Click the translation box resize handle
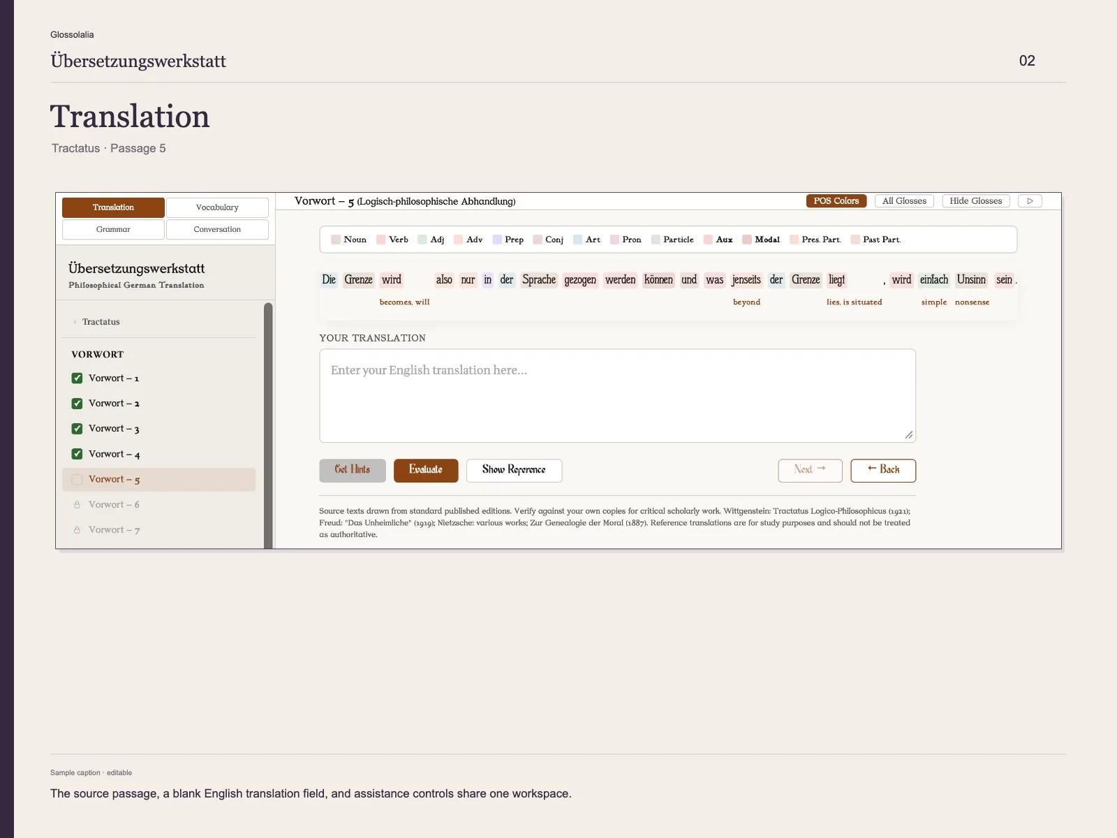Image resolution: width=1117 pixels, height=838 pixels. (909, 435)
